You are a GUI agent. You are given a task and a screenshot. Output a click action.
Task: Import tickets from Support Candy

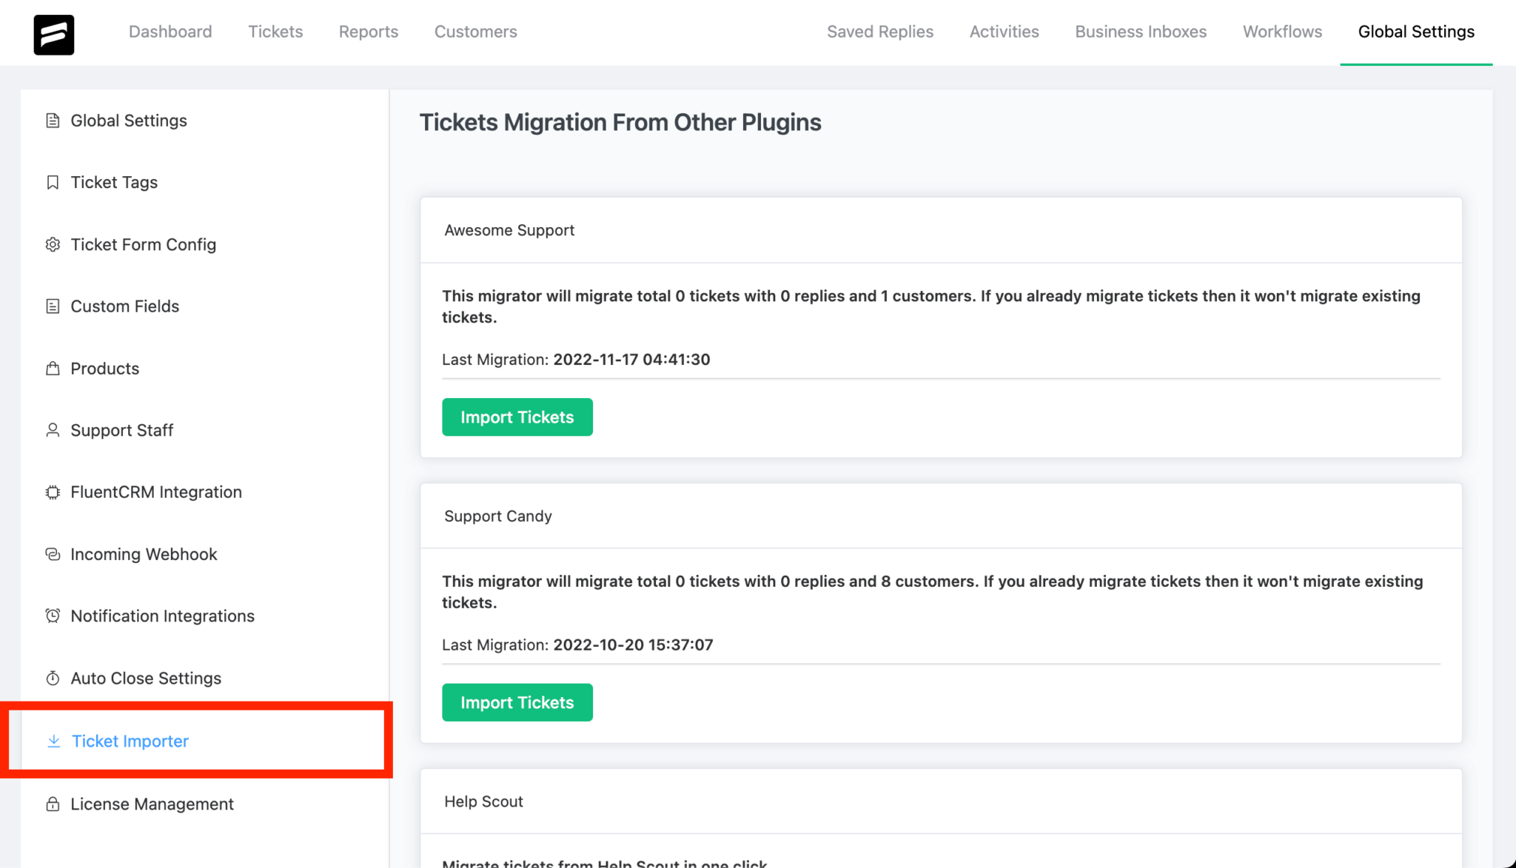coord(517,702)
